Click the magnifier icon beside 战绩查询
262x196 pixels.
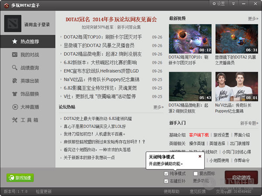click(x=15, y=68)
